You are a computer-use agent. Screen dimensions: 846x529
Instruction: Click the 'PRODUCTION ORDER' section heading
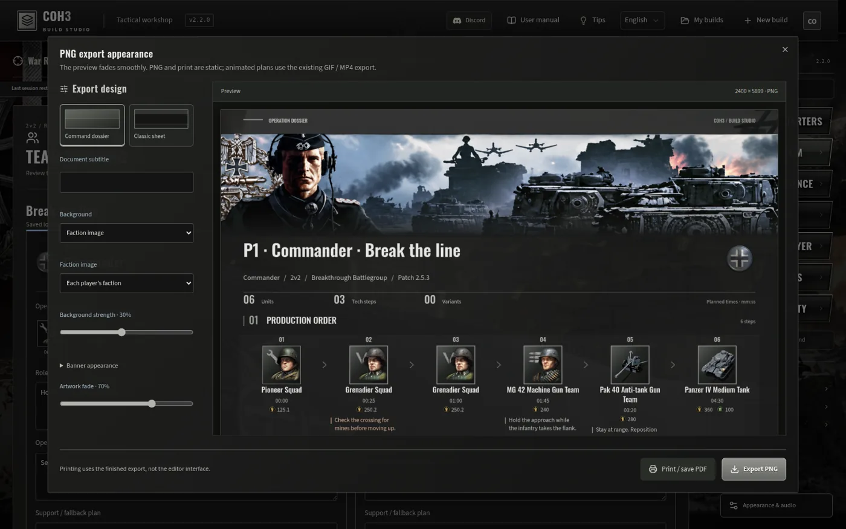[x=302, y=320]
